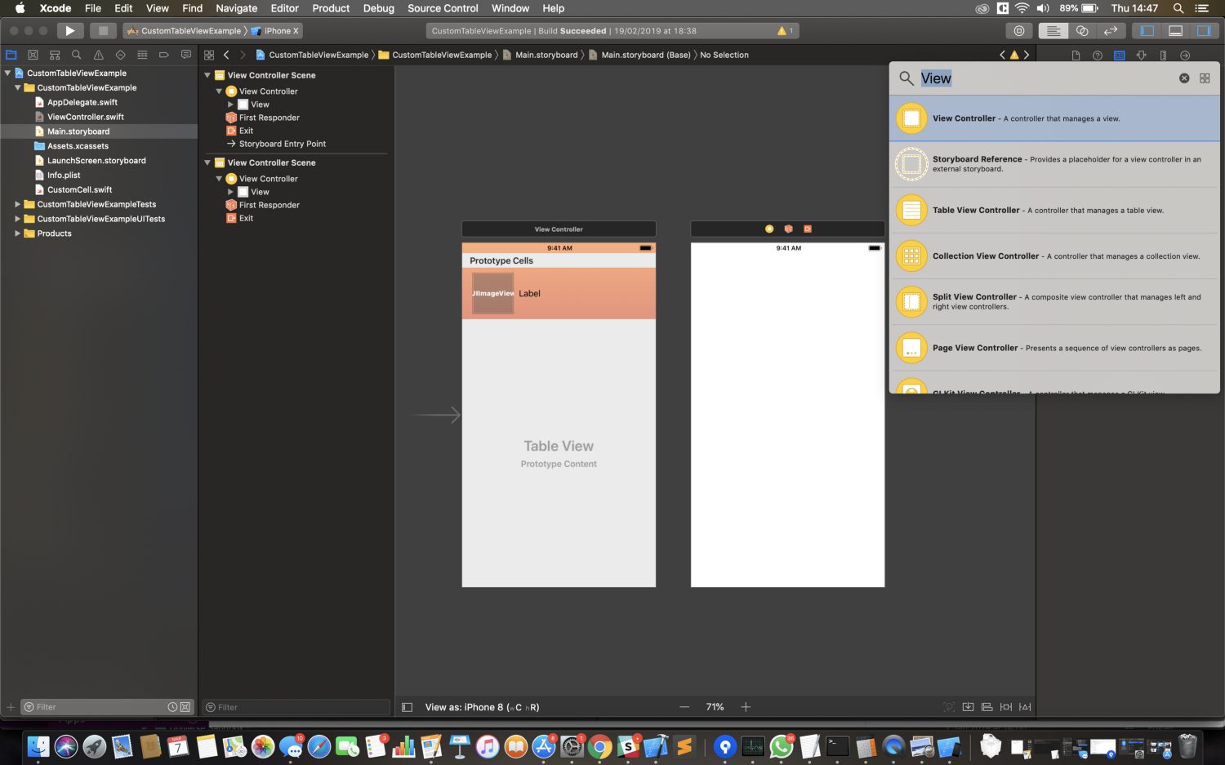
Task: Go back in editor history
Action: (226, 55)
